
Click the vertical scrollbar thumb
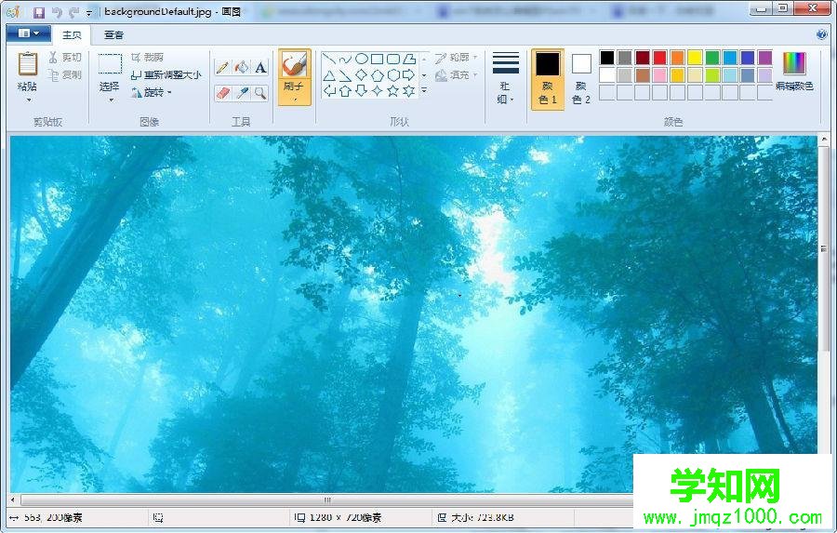(824, 248)
